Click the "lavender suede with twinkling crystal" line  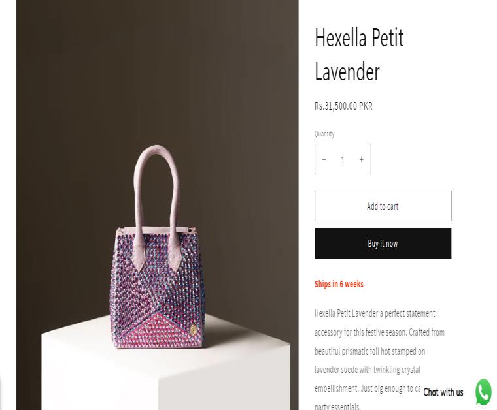(368, 370)
